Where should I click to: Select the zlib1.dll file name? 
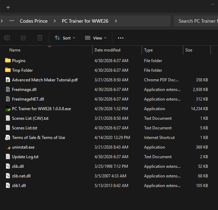[x=19, y=186]
